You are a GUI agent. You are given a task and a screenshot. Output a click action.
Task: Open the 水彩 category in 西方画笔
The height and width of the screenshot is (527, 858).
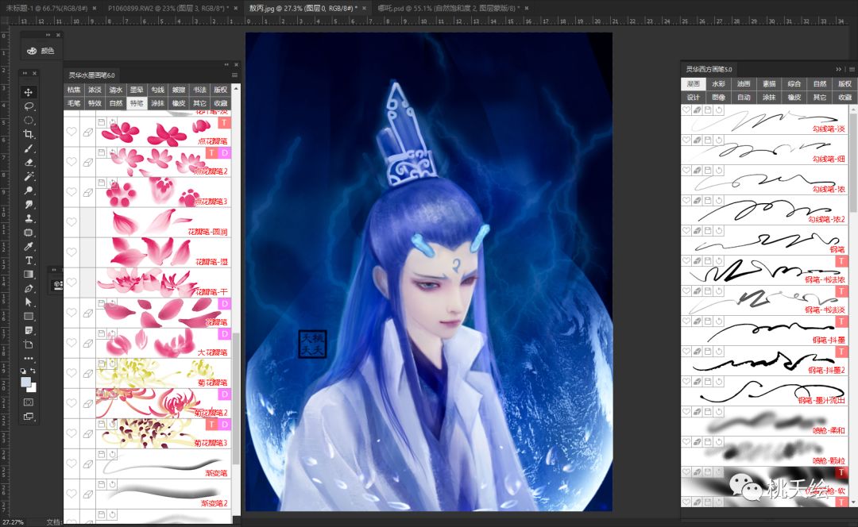click(x=718, y=83)
